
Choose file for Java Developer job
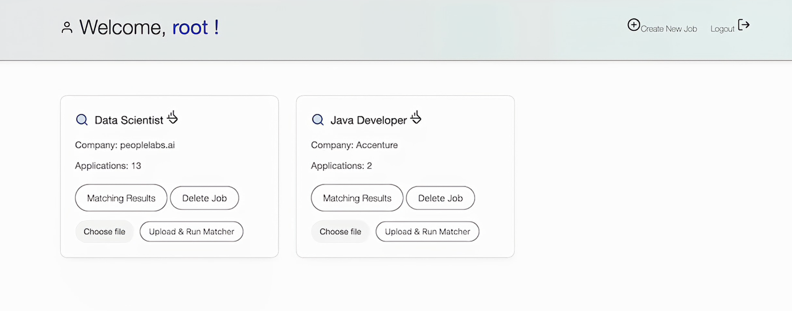coord(340,231)
